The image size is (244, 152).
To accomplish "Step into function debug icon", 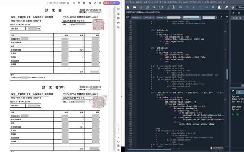I will click(193, 7).
